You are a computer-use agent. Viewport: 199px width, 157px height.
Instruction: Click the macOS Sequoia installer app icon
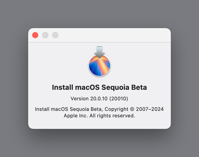99,61
